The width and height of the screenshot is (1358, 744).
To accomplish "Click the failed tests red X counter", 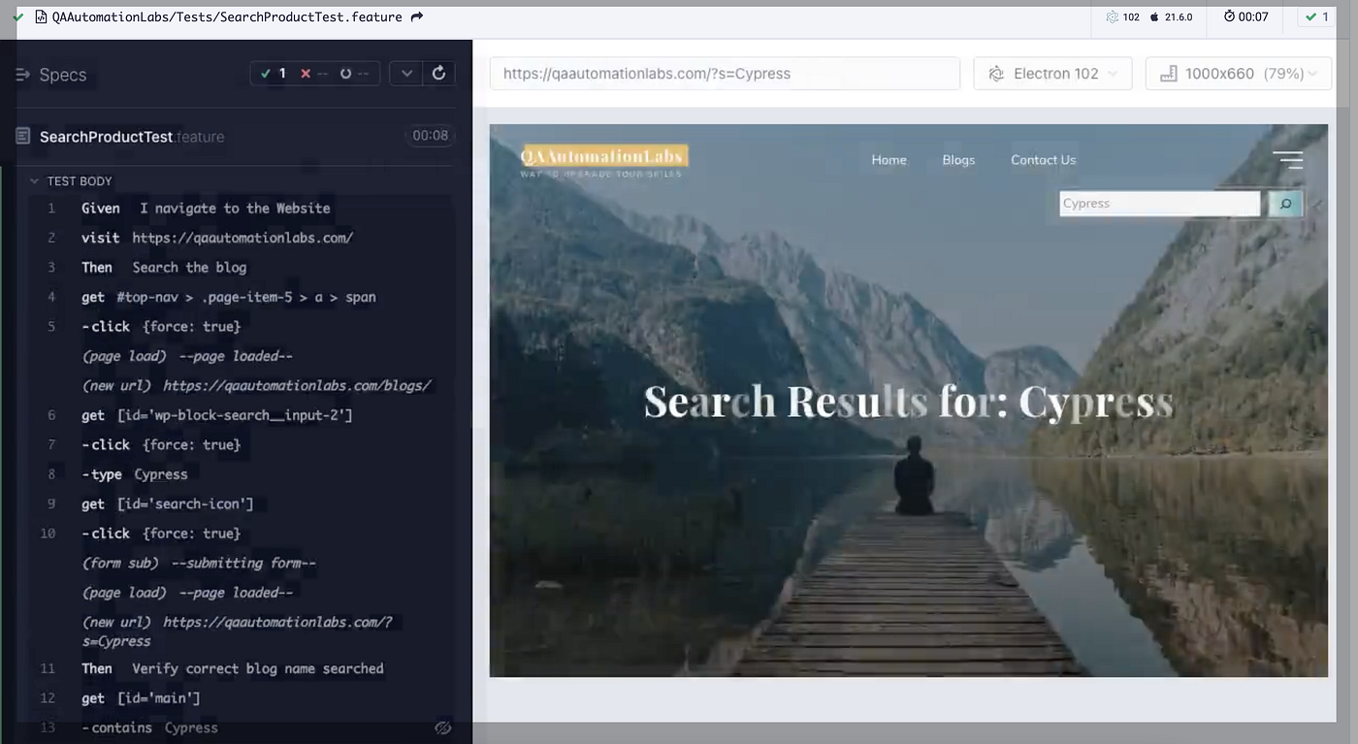I will click(313, 74).
